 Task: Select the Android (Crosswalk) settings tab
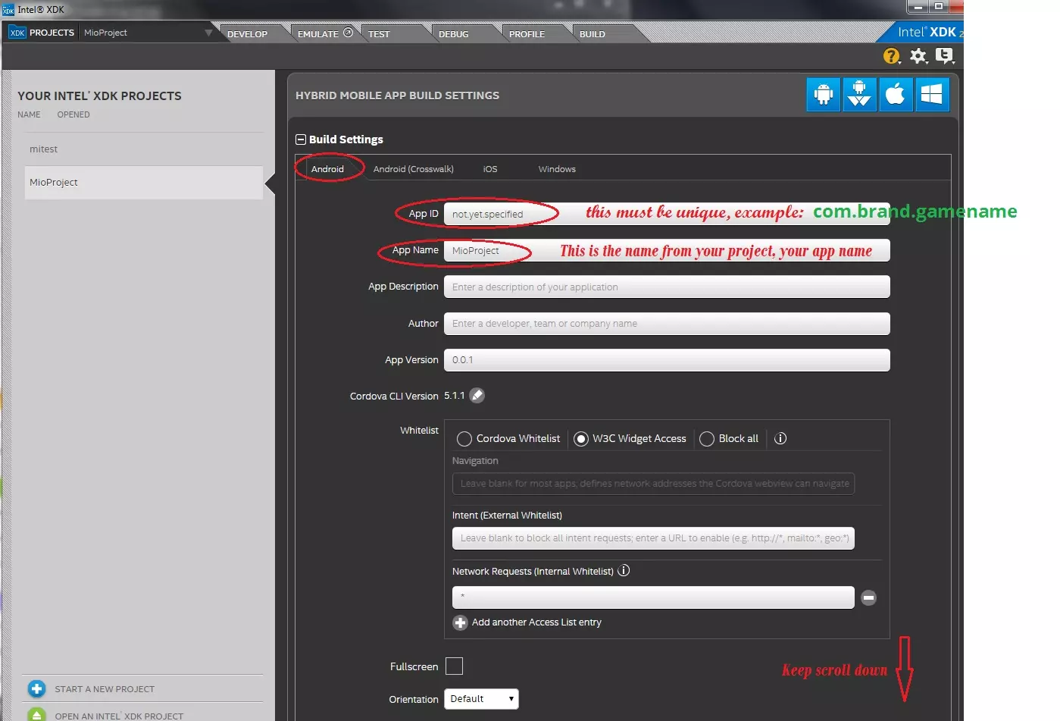[x=414, y=169]
